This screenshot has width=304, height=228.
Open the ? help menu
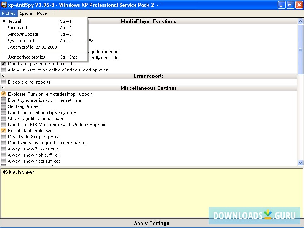pyautogui.click(x=52, y=13)
